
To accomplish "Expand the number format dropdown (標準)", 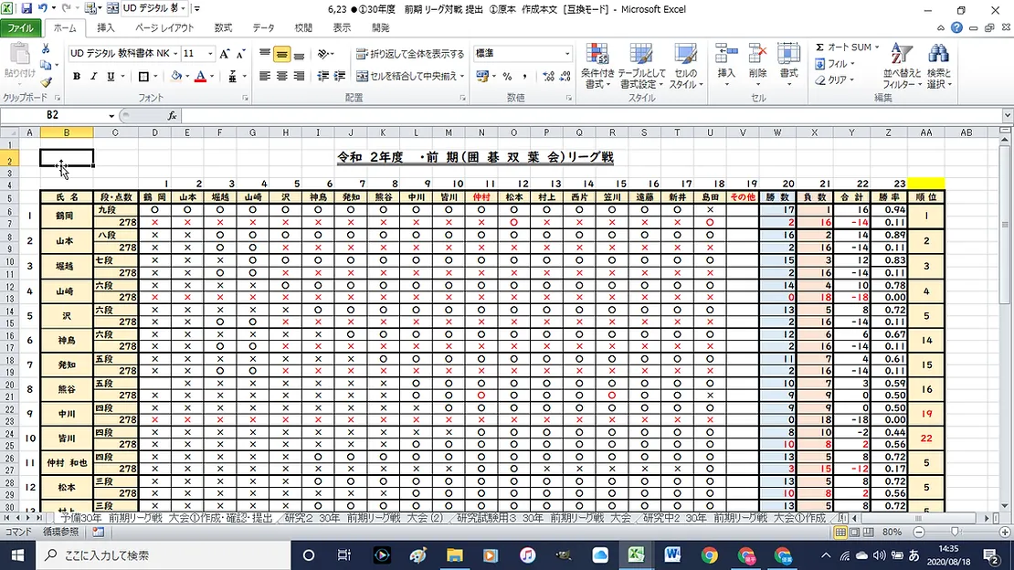I will [x=567, y=54].
